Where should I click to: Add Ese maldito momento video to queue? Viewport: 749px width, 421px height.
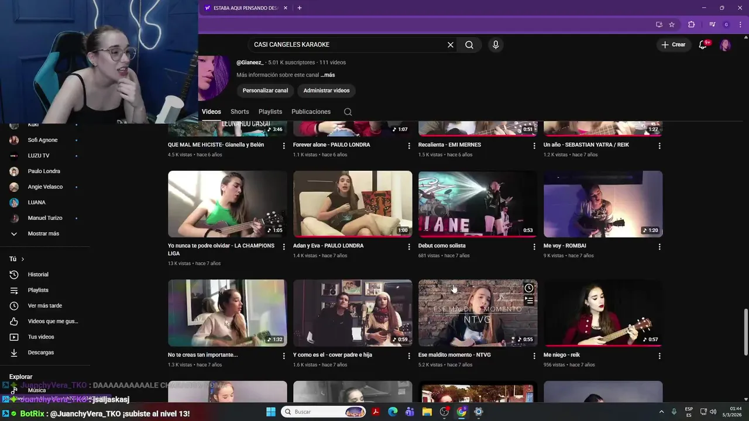(x=529, y=301)
